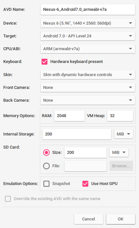Toggle Hardware keyboard present checkbox
The height and width of the screenshot is (228, 139).
(44, 62)
